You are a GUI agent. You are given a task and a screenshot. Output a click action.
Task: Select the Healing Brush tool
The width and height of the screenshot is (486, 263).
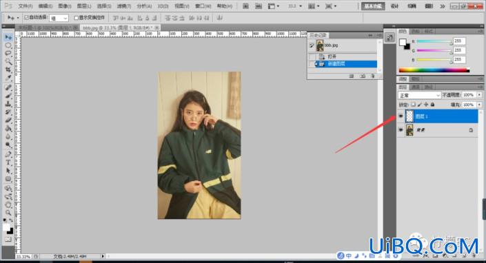pos(8,87)
